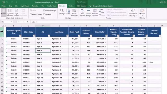This screenshot has width=167, height=94.
Task: Select cell containing 12.276,00 ₺
Action: [x=100, y=43]
